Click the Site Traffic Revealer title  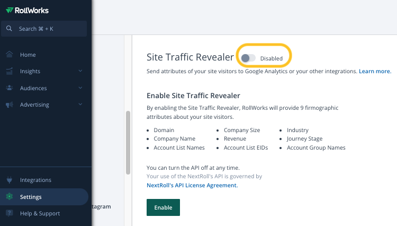(190, 57)
